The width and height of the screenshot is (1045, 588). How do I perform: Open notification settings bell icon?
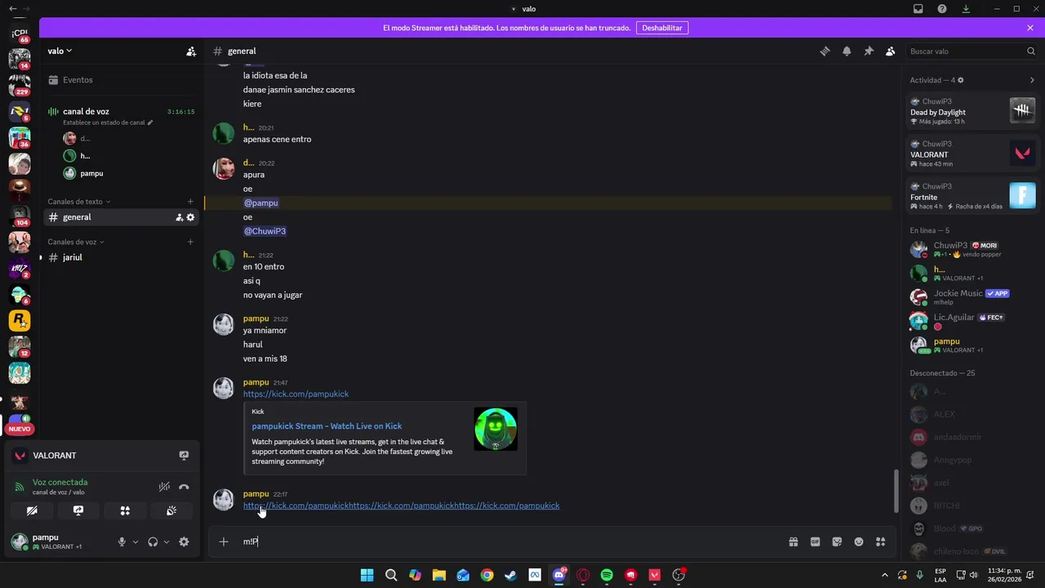point(847,51)
